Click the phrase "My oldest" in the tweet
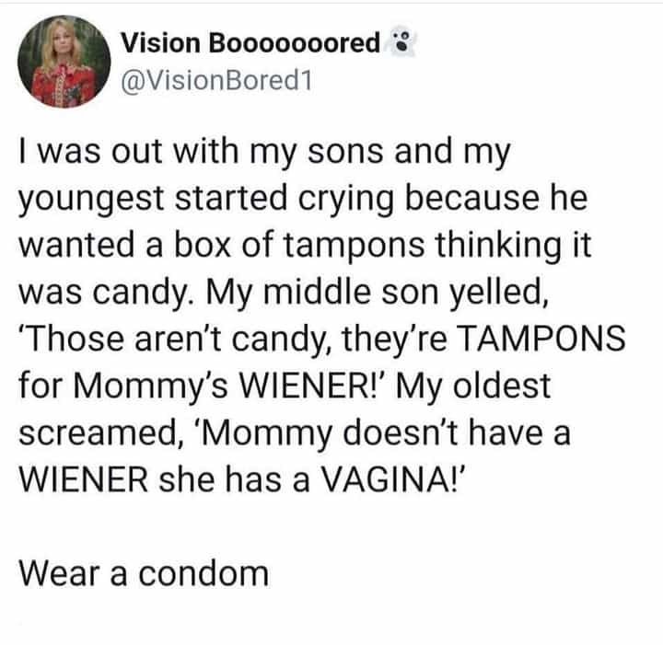 click(480, 387)
